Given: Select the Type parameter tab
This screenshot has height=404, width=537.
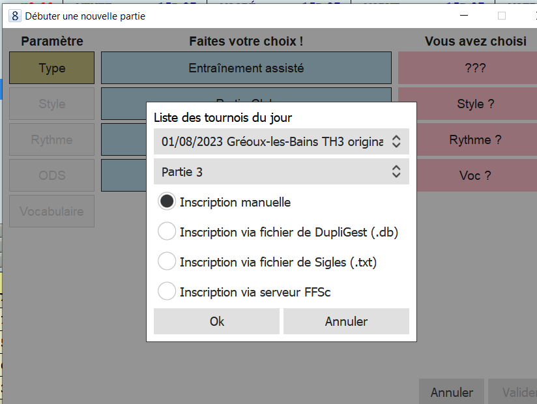Looking at the screenshot, I should [52, 68].
